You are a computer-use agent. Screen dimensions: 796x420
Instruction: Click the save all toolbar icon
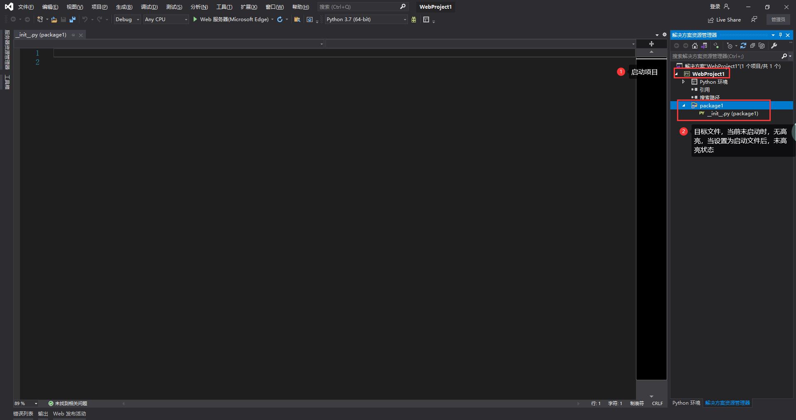(x=73, y=19)
